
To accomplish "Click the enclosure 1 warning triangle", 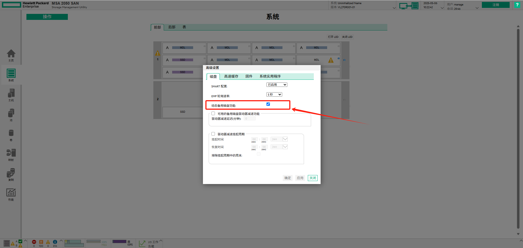I will [158, 53].
